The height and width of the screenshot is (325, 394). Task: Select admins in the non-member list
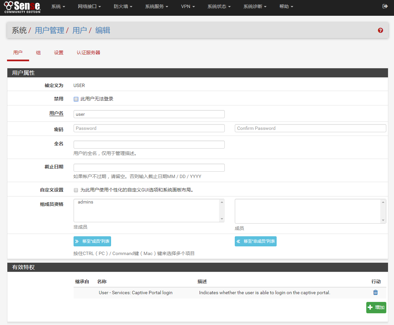point(86,202)
